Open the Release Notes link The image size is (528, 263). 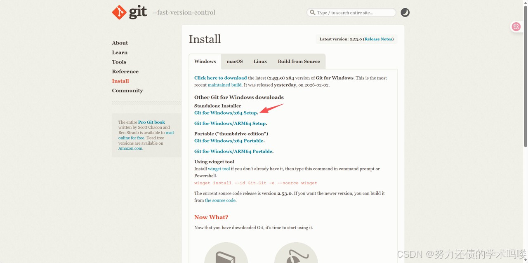tap(378, 39)
